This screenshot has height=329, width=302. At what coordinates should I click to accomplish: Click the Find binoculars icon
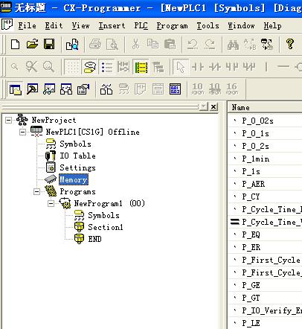click(x=233, y=45)
